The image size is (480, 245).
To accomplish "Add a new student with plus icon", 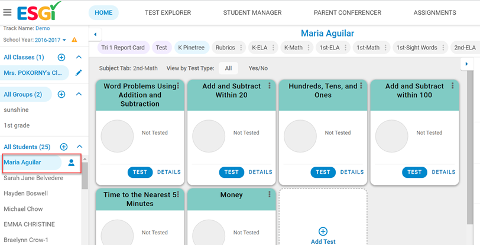I will click(x=64, y=147).
